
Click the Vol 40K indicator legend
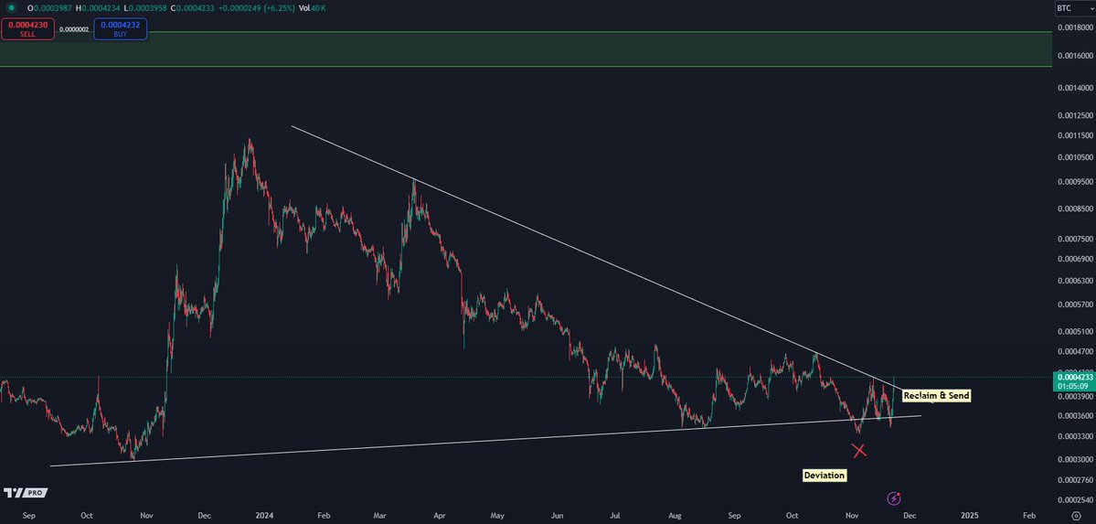pos(316,7)
